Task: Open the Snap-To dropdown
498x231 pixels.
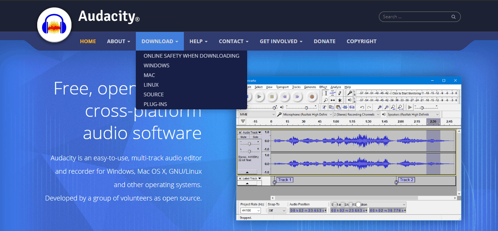Action: coord(277,211)
